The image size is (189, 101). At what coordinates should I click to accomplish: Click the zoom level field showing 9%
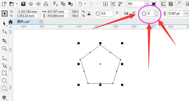pos(136,4)
